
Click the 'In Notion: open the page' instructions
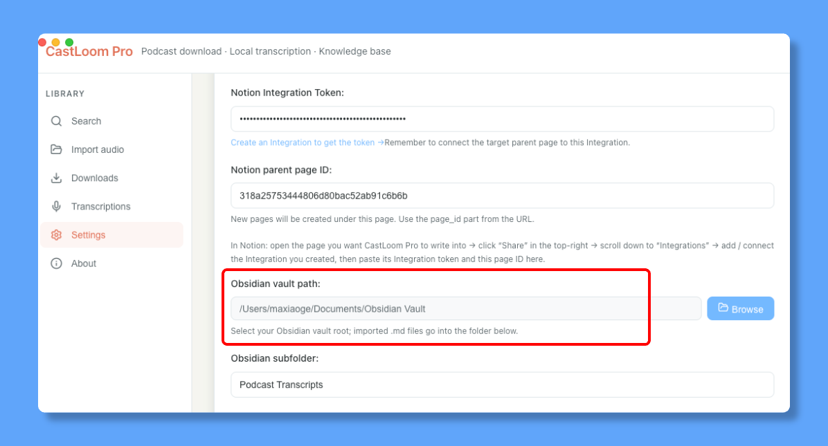pos(502,252)
